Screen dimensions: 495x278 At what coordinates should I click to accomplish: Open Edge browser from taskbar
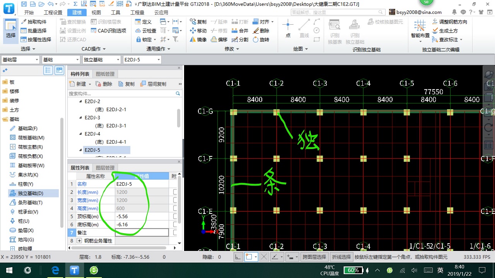55,270
